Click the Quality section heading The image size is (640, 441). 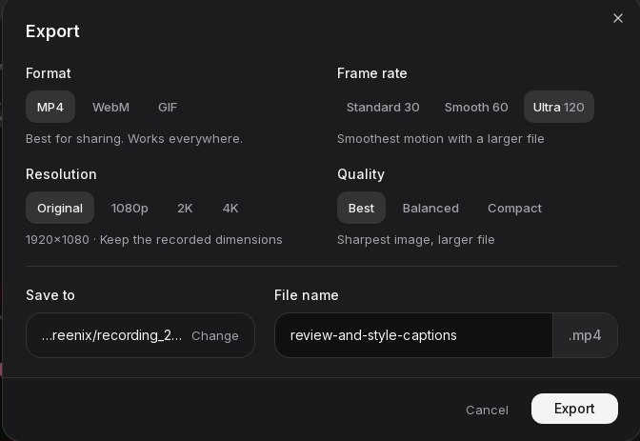361,174
